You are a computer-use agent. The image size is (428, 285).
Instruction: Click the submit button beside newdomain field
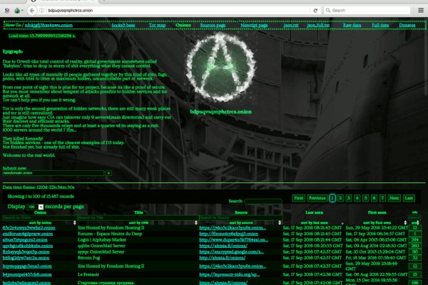(x=108, y=172)
